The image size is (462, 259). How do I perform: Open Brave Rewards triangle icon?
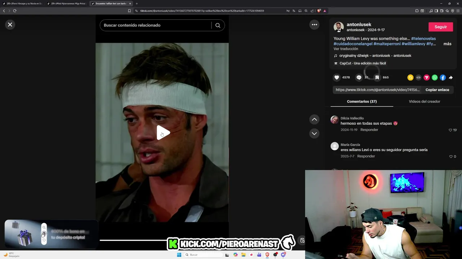click(324, 11)
